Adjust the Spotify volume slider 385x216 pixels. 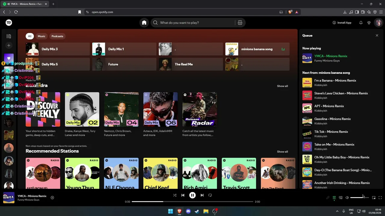click(x=359, y=198)
